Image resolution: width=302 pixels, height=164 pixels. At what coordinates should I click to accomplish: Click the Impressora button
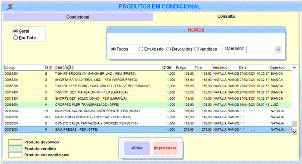(x=165, y=148)
